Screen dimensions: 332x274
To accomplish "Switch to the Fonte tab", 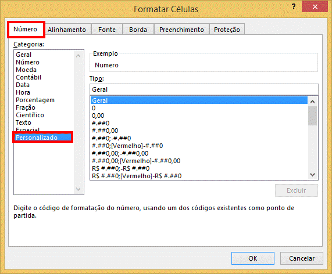I will (x=107, y=30).
